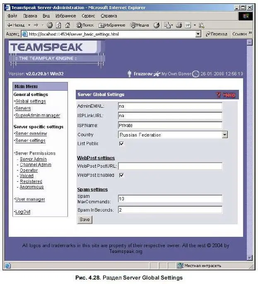Open the Back history dropdown arrow
Viewport: 258px width, 284px height.
[x=29, y=25]
